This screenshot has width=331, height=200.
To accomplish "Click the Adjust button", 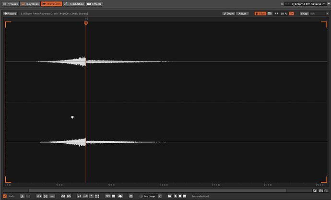I will 242,13.
